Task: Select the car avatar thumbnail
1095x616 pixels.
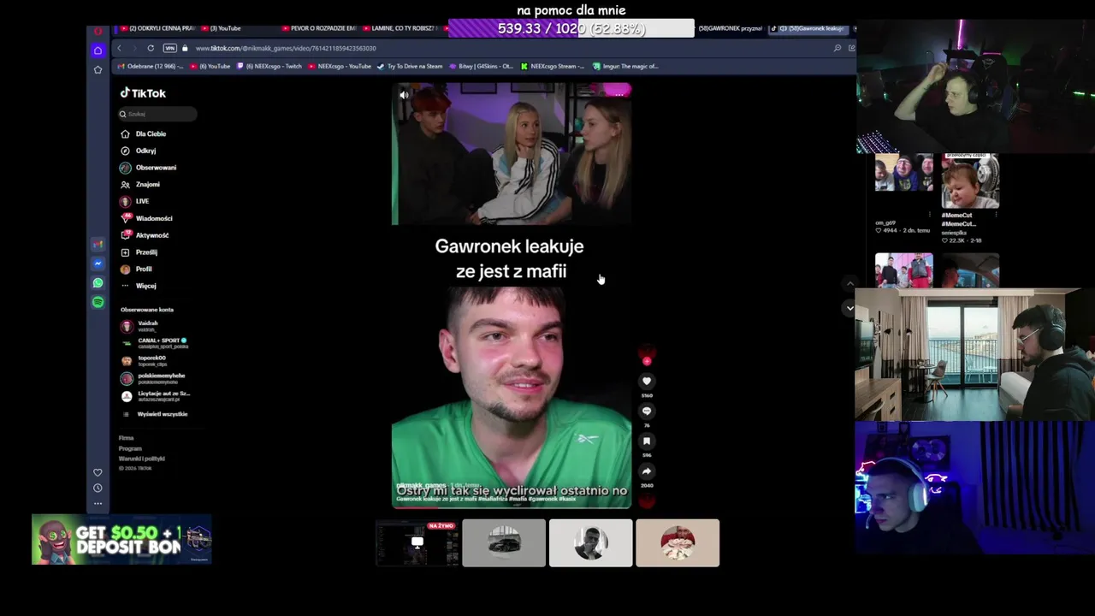Action: pos(504,542)
